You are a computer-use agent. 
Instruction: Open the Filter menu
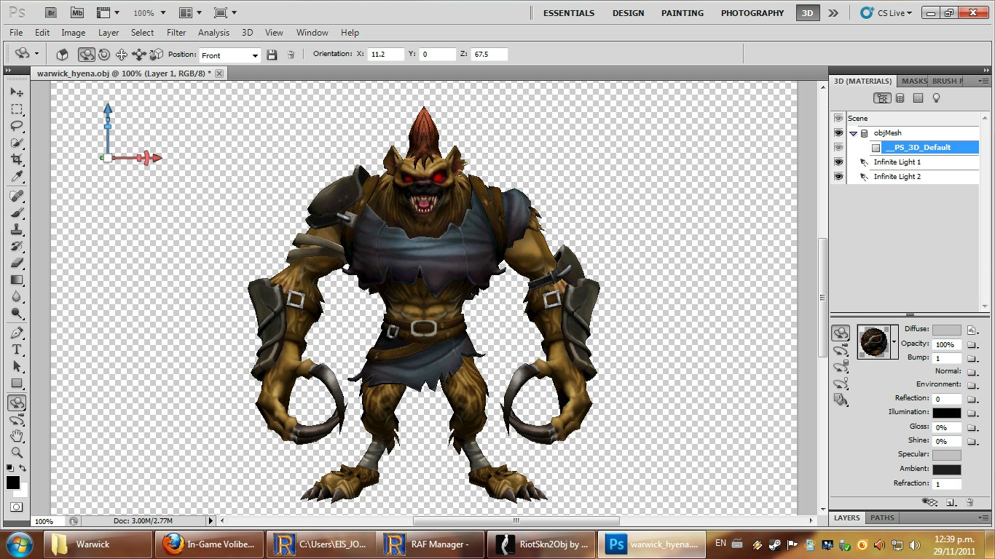click(176, 33)
